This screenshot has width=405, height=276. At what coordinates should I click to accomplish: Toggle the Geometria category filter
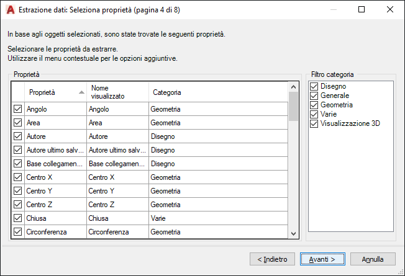coord(314,105)
